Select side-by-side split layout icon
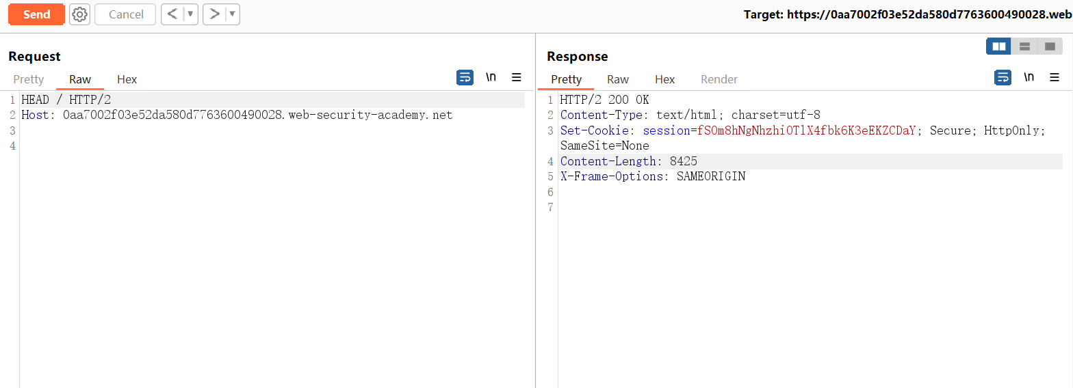 pos(999,46)
